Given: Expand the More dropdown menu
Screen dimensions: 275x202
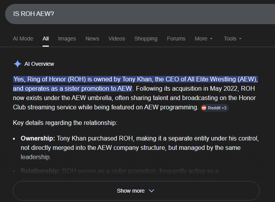Looking at the screenshot, I should [x=204, y=39].
